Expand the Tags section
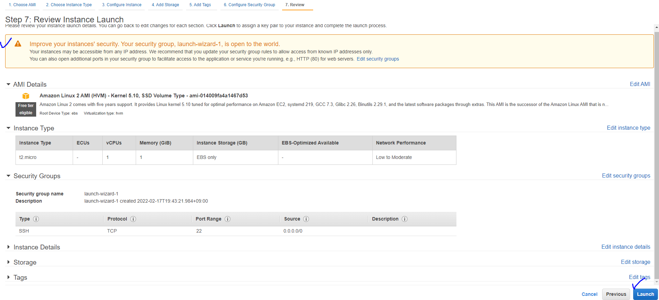The width and height of the screenshot is (659, 300). coord(8,277)
